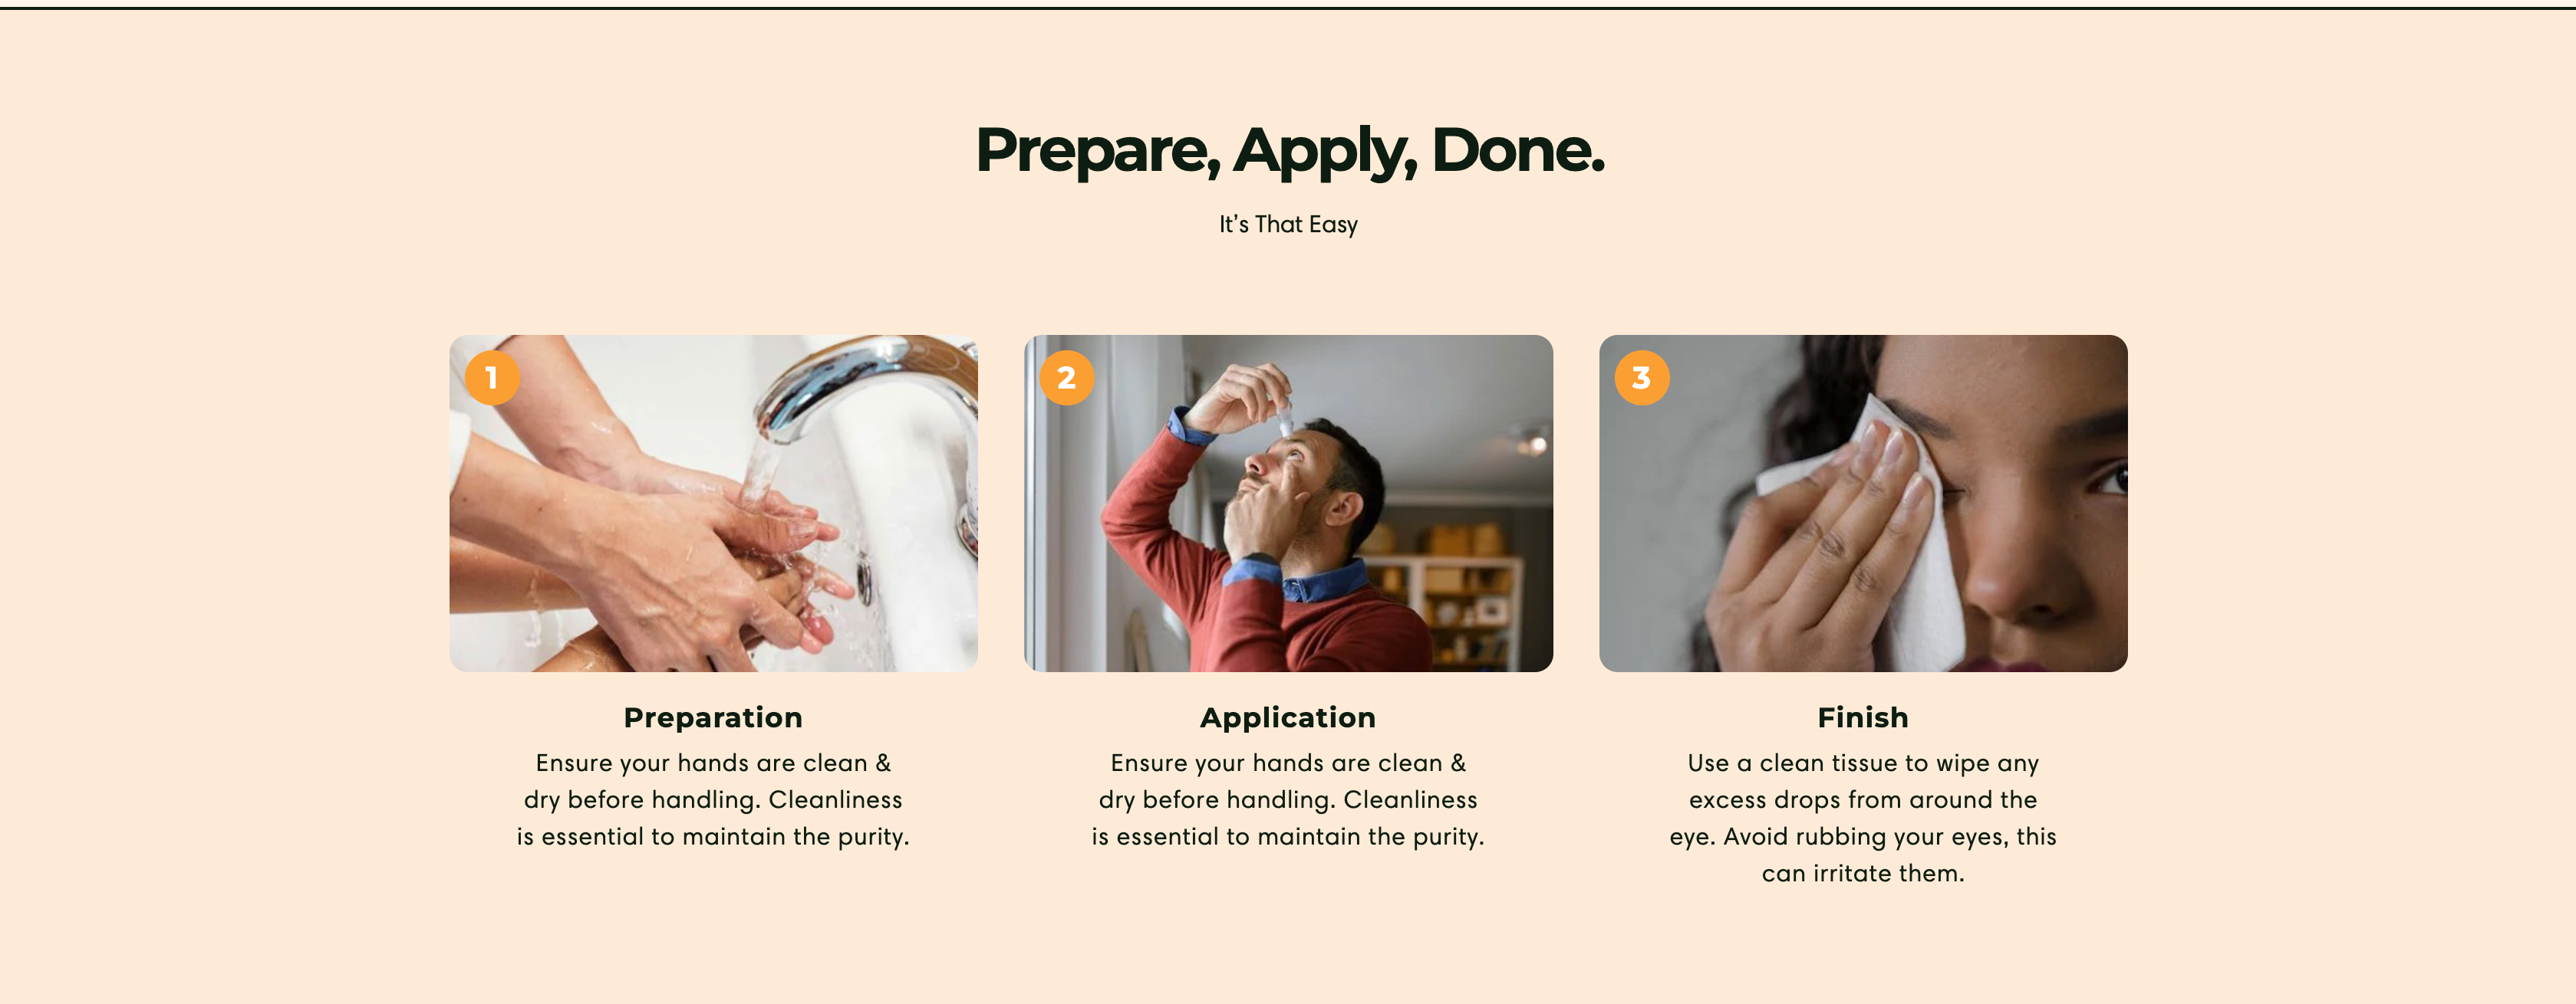Click the Finish step description about tissue
Viewport: 2576px width, 1004px height.
click(x=1863, y=819)
